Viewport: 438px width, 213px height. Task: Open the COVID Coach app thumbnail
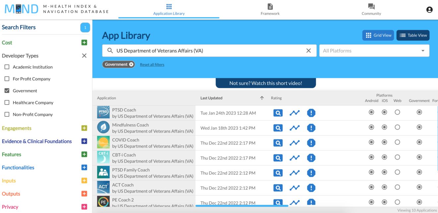pyautogui.click(x=103, y=142)
